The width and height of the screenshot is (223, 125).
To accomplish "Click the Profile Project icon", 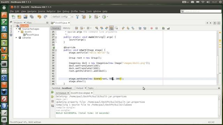I will pos(104,17).
